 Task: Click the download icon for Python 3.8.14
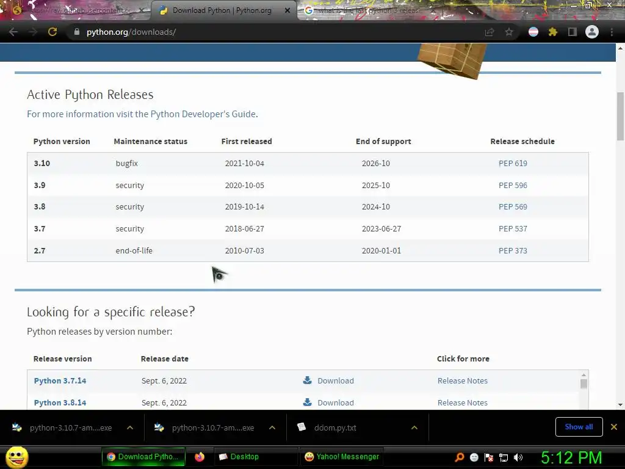tap(307, 402)
